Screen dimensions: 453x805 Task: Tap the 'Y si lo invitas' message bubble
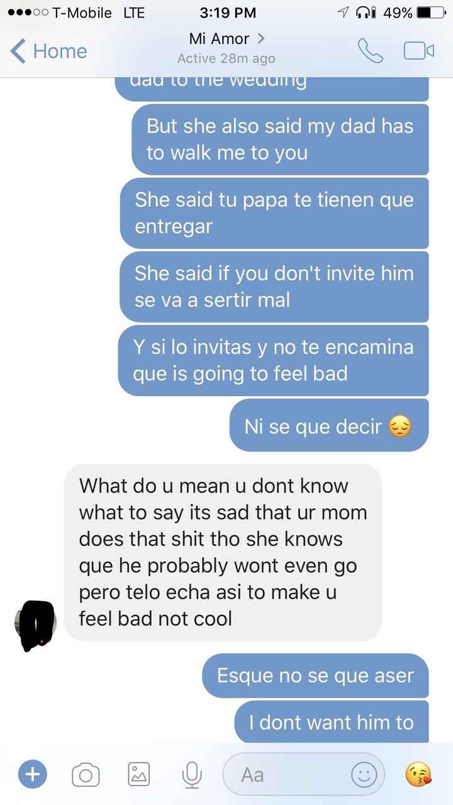(273, 360)
